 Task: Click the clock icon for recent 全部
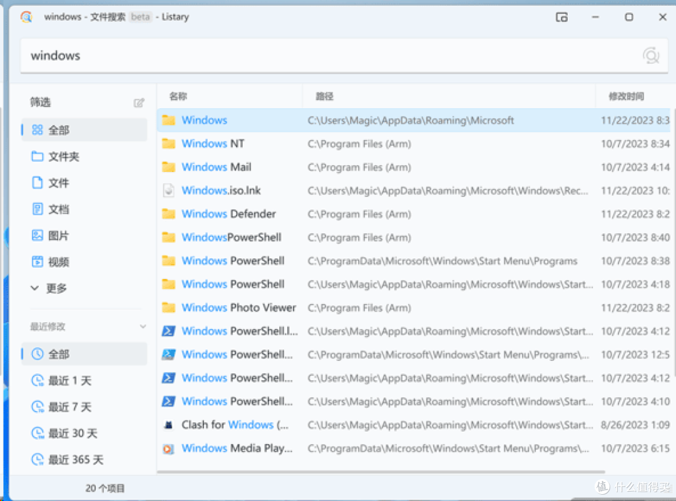tap(38, 353)
